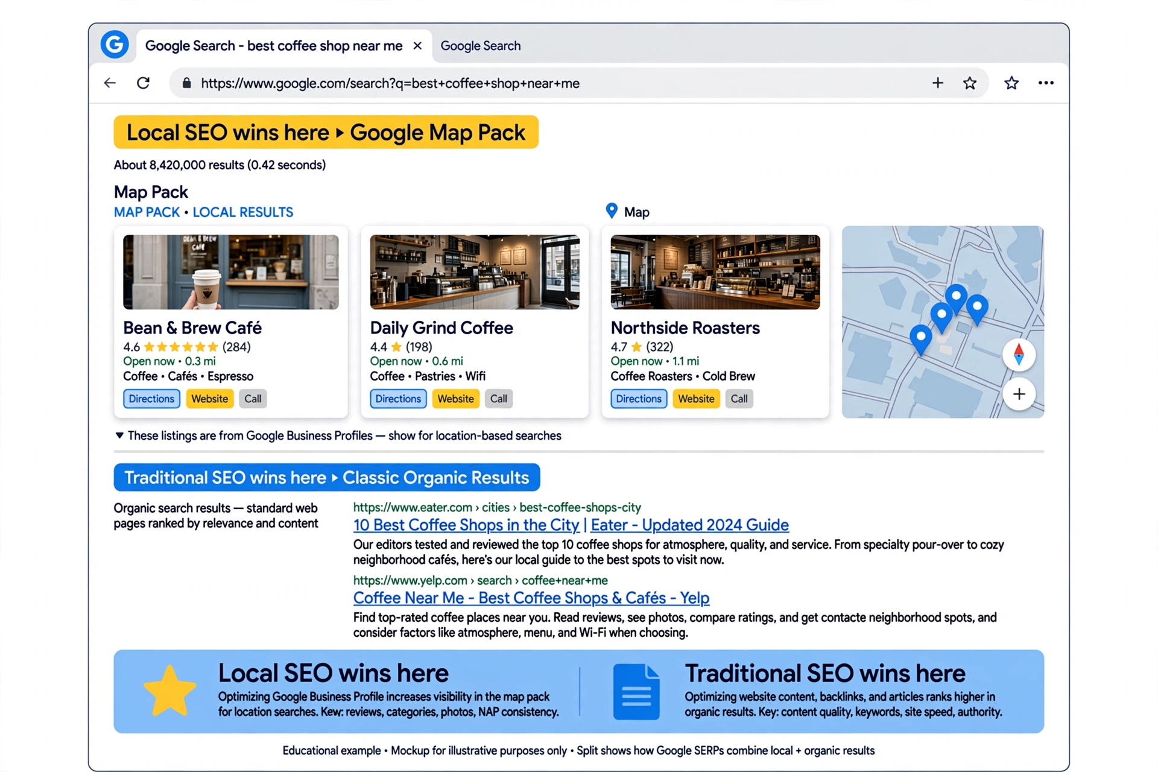Image resolution: width=1158 pixels, height=772 pixels.
Task: Get Directions to Bean & Brew Café
Action: (x=151, y=399)
